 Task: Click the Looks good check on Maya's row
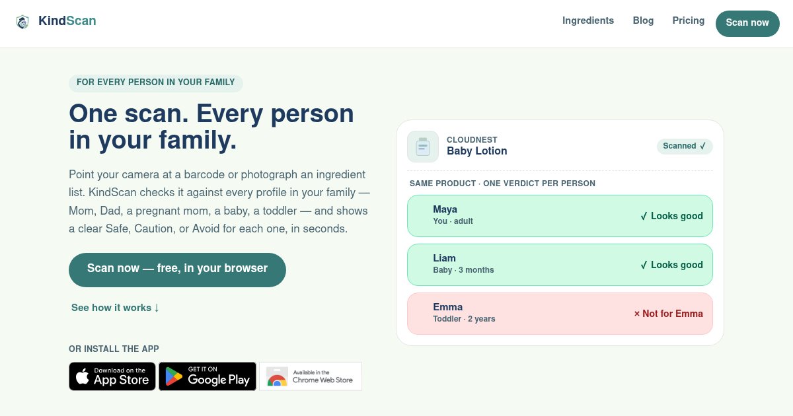[671, 216]
